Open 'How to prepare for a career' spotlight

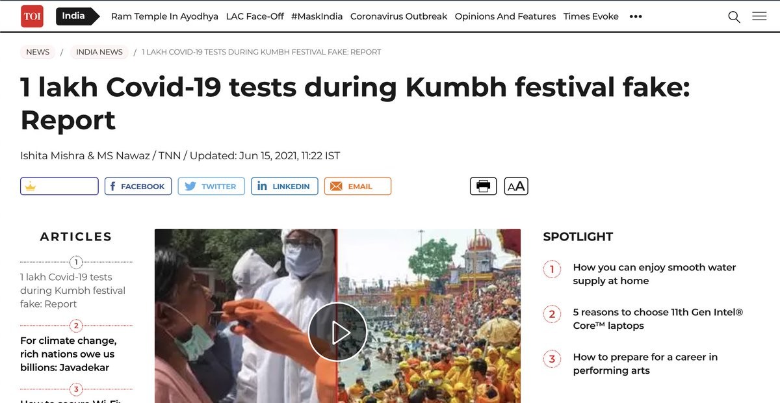[645, 364]
